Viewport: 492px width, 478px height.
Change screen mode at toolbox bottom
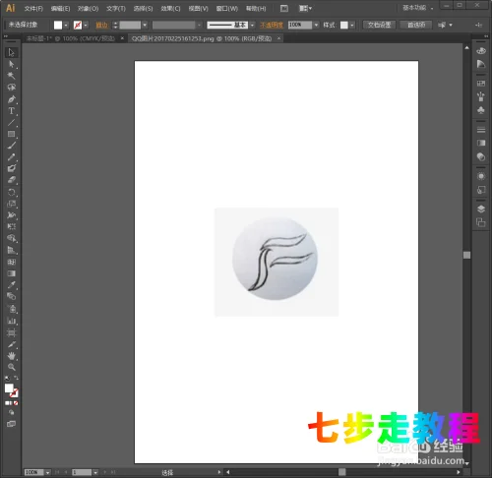[11, 424]
